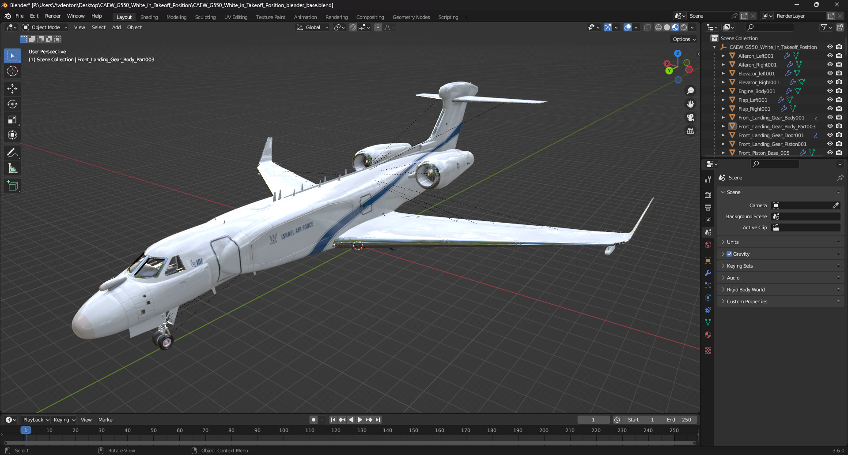
Task: Toggle the camera view icon
Action: [x=690, y=117]
